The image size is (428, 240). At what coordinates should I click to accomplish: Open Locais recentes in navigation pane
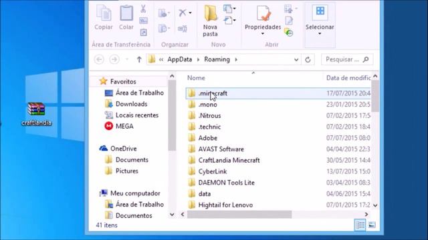136,115
